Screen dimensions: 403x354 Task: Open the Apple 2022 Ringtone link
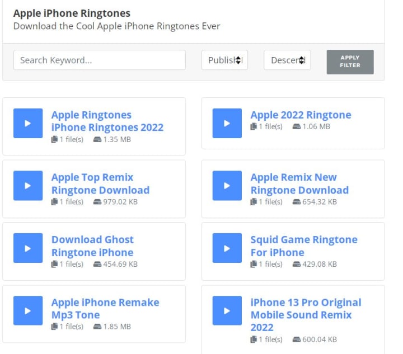pos(301,115)
